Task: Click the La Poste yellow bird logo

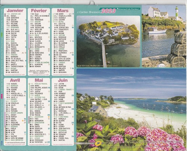Action: (98, 143)
